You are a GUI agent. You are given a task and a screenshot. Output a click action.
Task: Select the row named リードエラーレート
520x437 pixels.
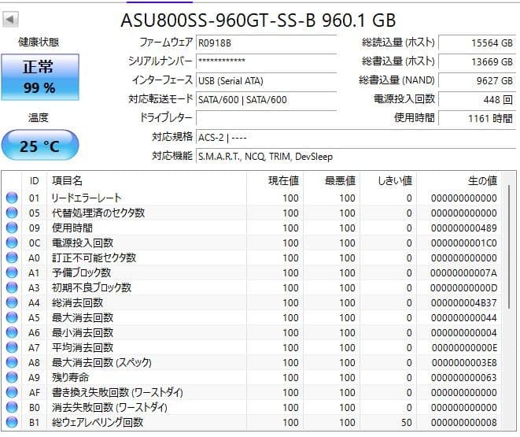tap(252, 198)
